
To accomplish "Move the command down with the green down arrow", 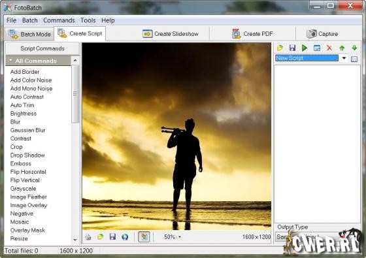I will point(354,48).
